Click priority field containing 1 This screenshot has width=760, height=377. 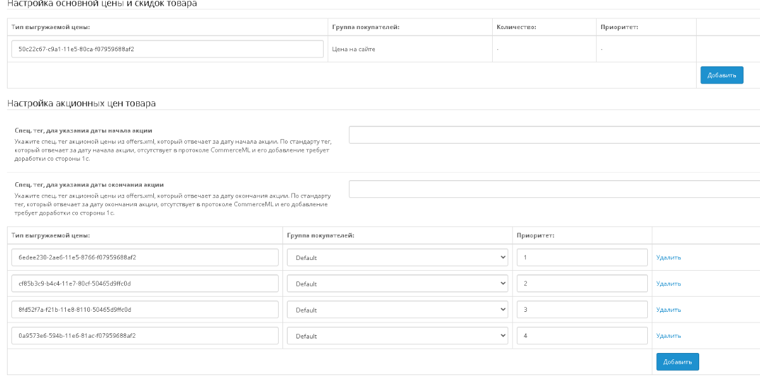tap(582, 257)
